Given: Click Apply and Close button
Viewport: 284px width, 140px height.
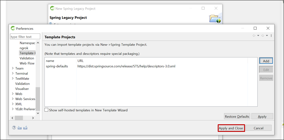Looking at the screenshot, I should click(231, 128).
